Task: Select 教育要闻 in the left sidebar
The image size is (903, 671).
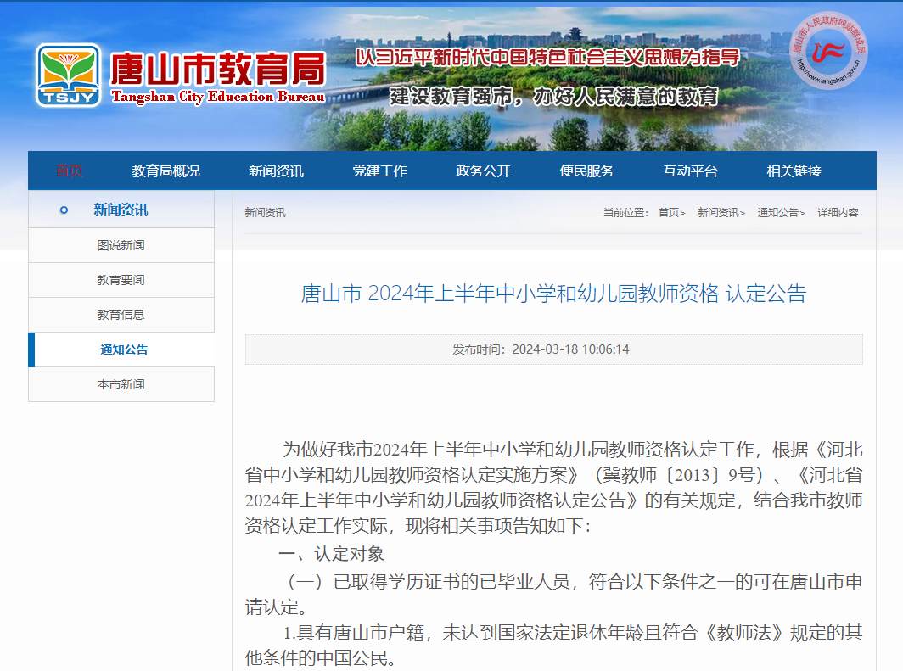Action: (121, 280)
